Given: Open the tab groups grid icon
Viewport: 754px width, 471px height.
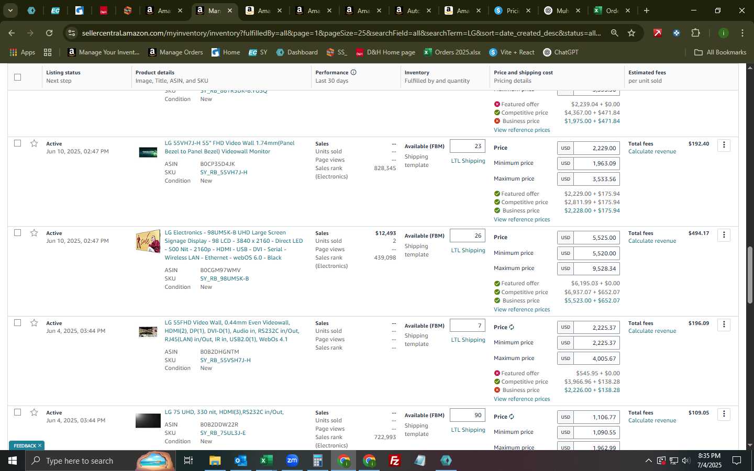Looking at the screenshot, I should tap(48, 52).
